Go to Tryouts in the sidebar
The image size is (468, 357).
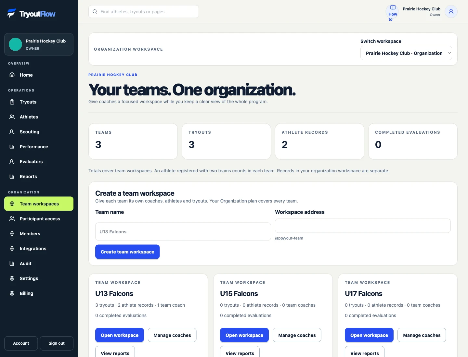[x=39, y=102]
